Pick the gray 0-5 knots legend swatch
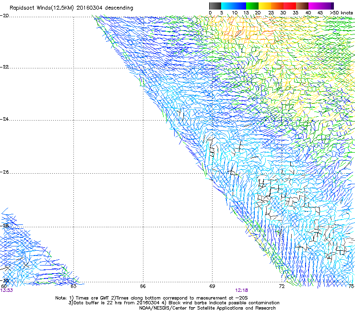This screenshot has height=311, width=355. pyautogui.click(x=215, y=6)
